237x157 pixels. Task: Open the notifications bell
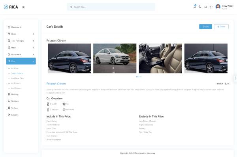195,6
